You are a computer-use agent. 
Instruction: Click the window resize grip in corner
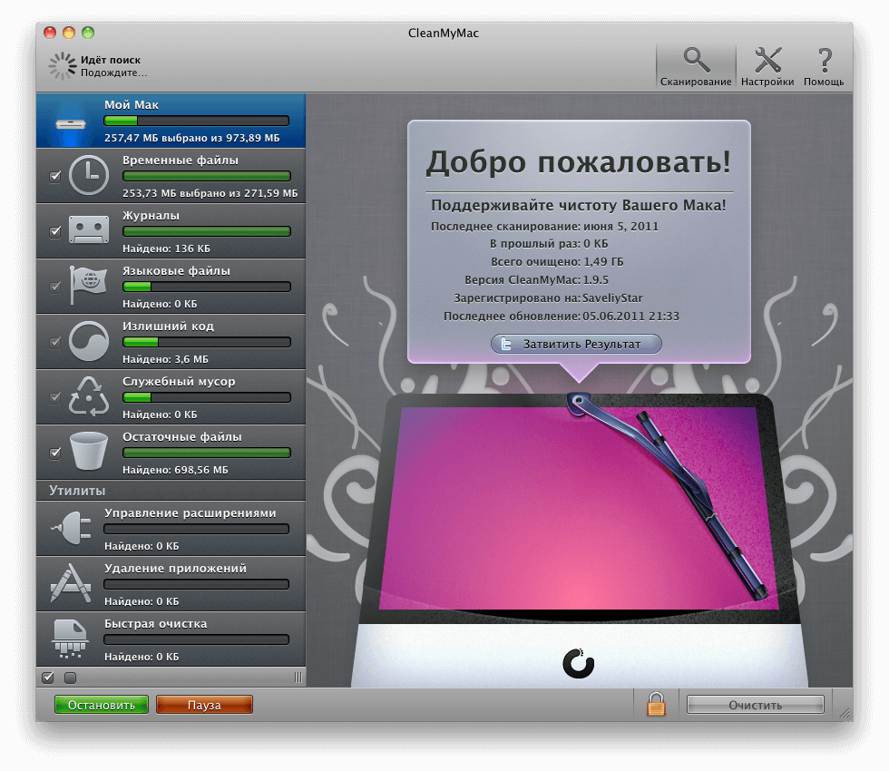pos(845,713)
